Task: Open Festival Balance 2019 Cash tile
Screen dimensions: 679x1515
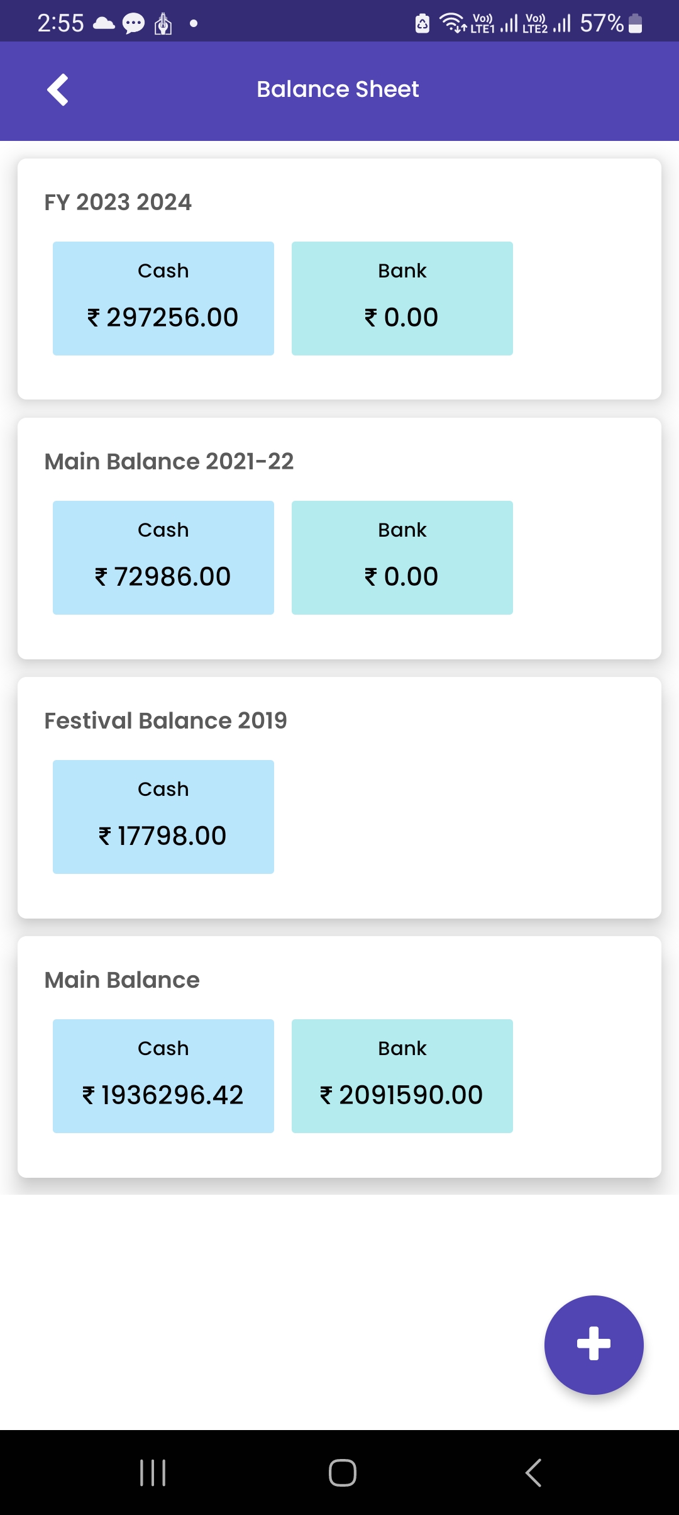Action: pos(163,817)
